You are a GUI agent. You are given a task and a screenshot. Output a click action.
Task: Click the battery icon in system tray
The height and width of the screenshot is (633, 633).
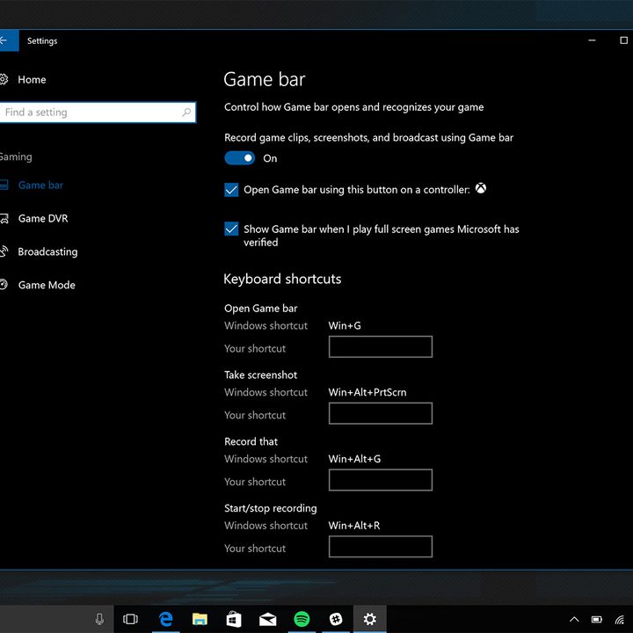point(597,619)
